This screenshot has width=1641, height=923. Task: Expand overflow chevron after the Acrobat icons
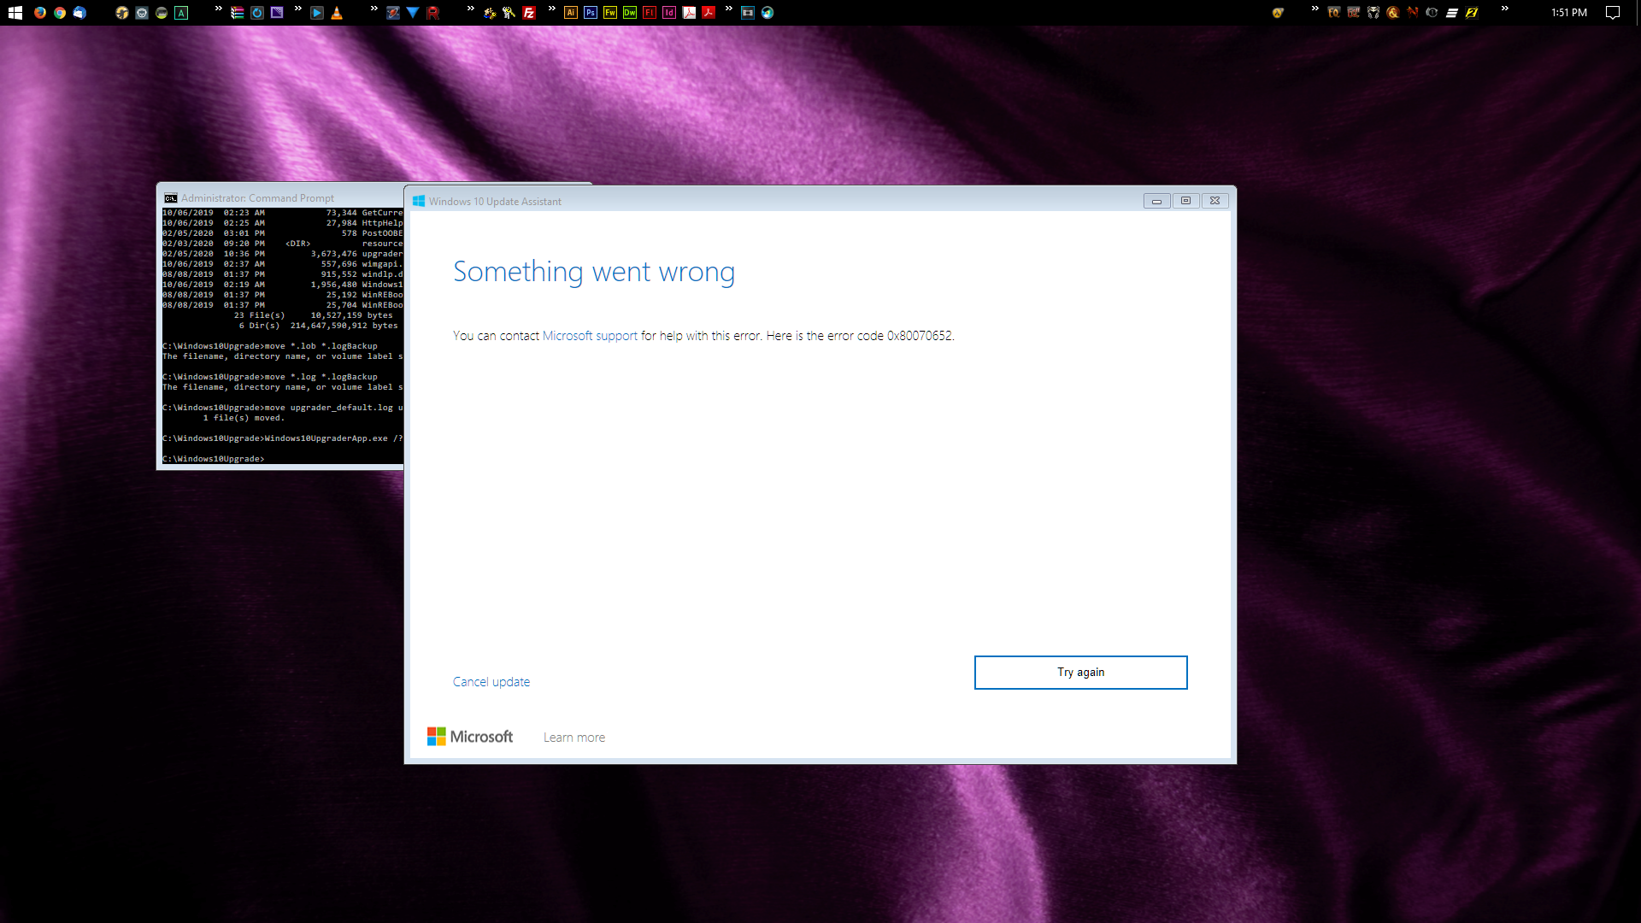(x=728, y=9)
